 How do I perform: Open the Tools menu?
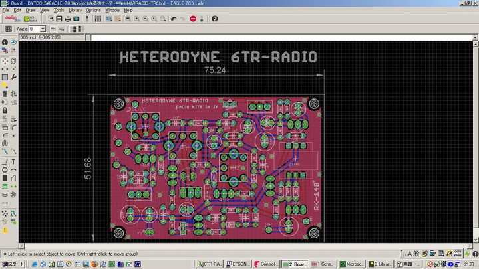pos(59,11)
